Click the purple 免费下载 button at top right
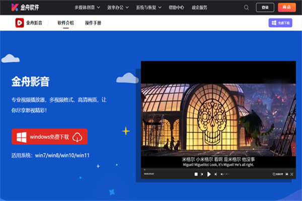Image resolution: width=302 pixels, height=201 pixels. [280, 23]
